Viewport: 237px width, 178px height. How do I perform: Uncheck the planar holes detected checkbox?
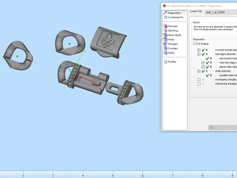point(203,67)
